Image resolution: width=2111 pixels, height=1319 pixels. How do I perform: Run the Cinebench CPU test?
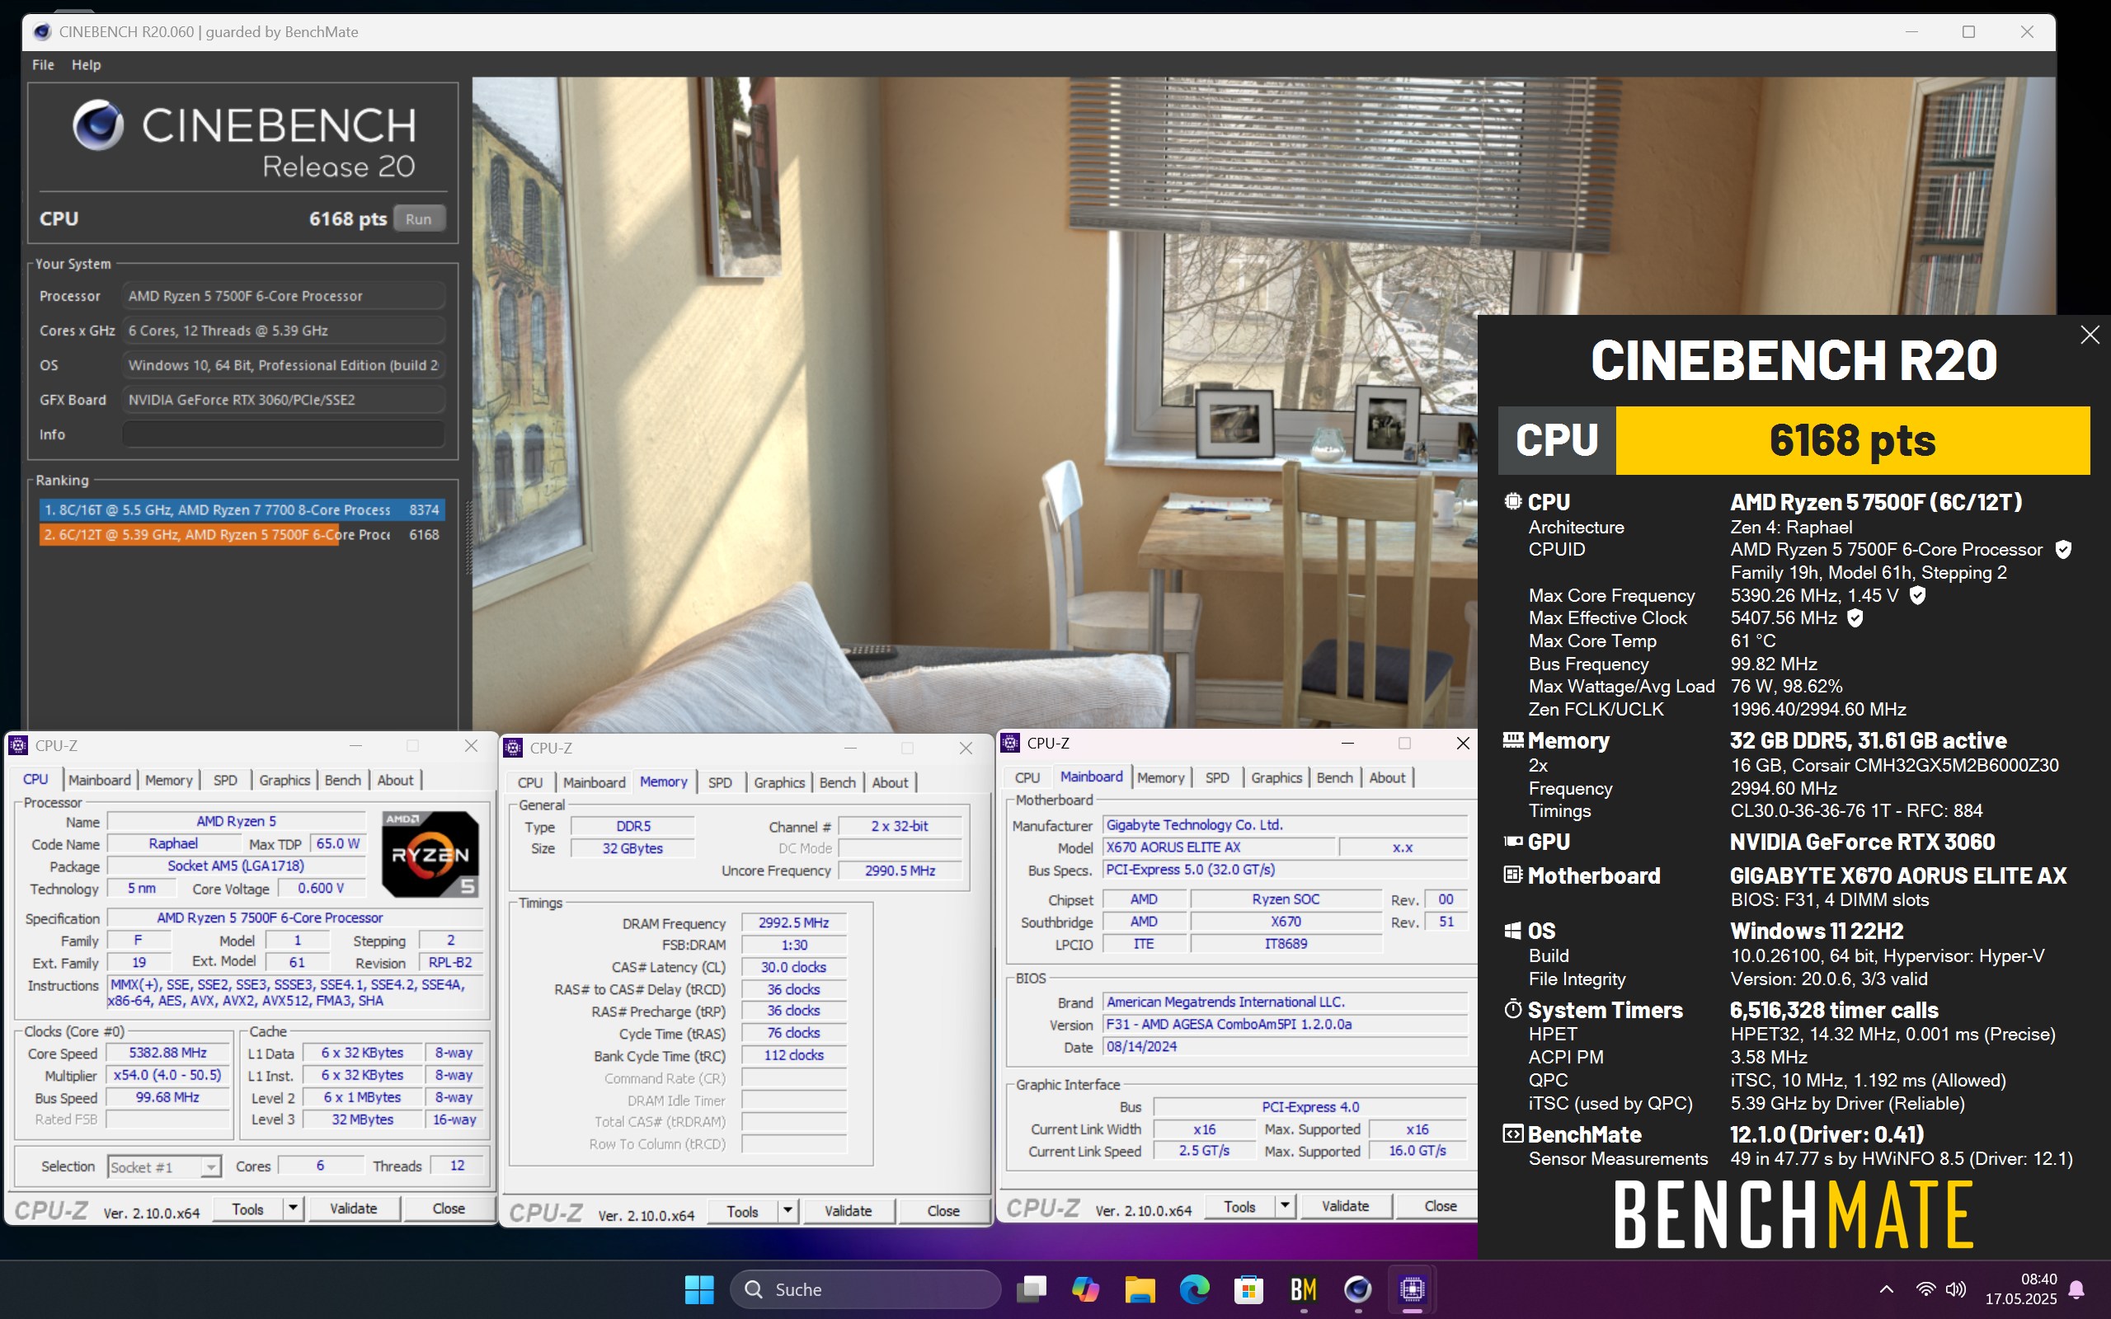(419, 219)
